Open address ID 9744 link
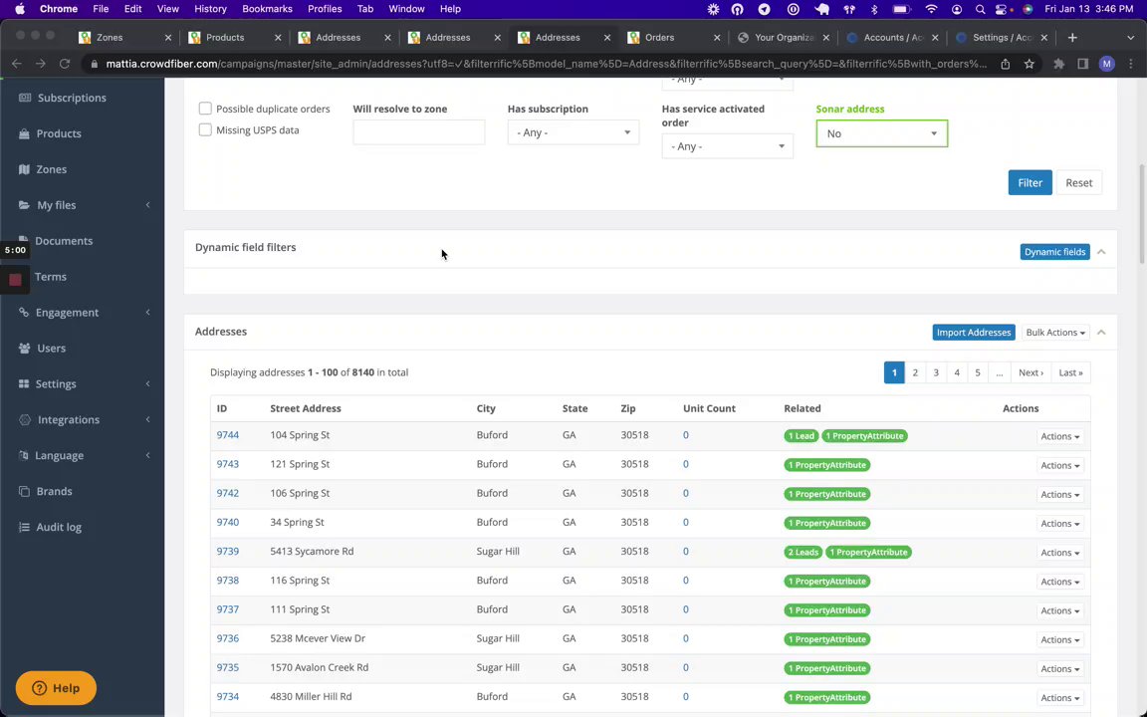Image resolution: width=1147 pixels, height=717 pixels. click(227, 434)
